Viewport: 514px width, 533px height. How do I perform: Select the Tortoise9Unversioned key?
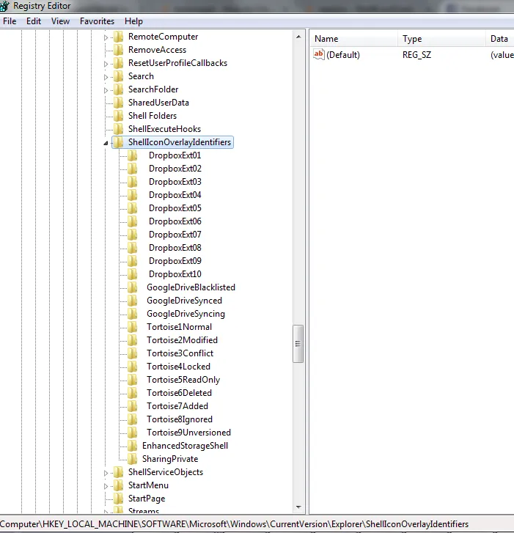click(188, 433)
